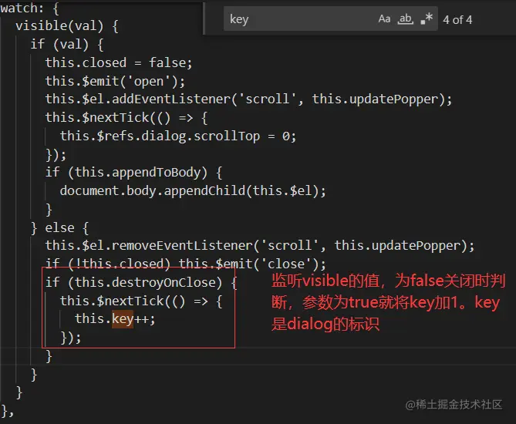Click the this.$emit('close') line
The image size is (516, 424).
[186, 264]
